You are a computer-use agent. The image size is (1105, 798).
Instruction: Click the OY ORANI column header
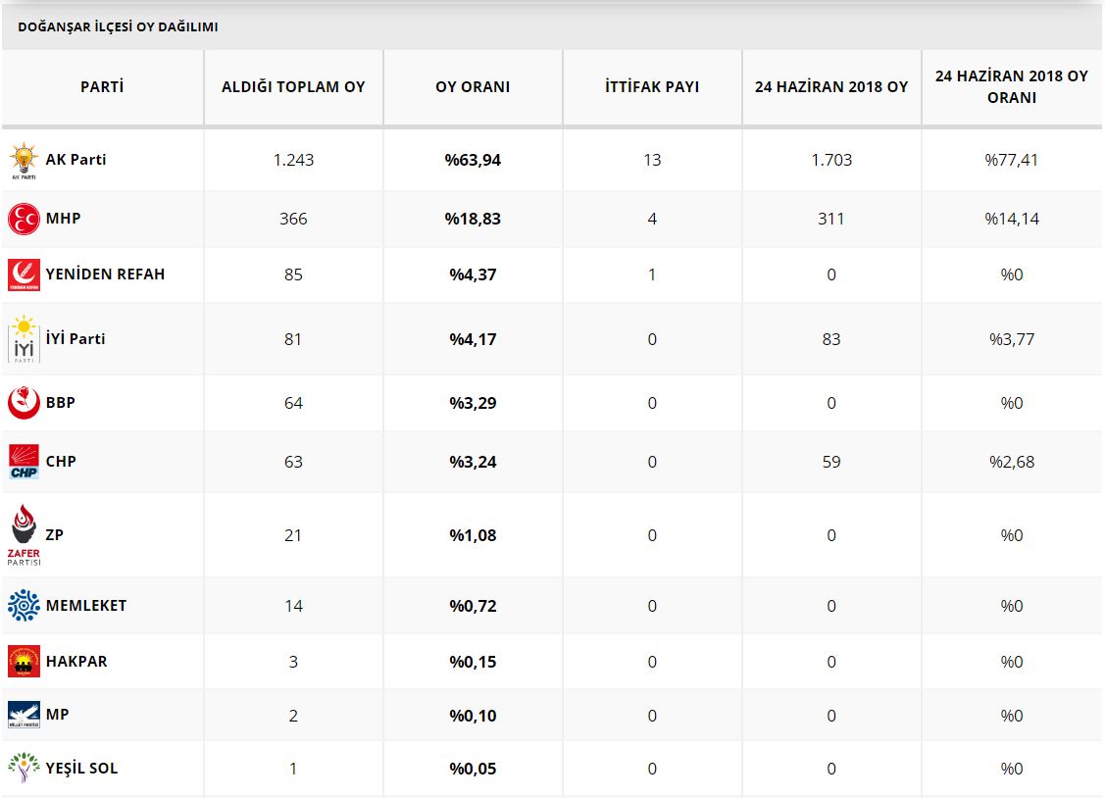pos(473,87)
